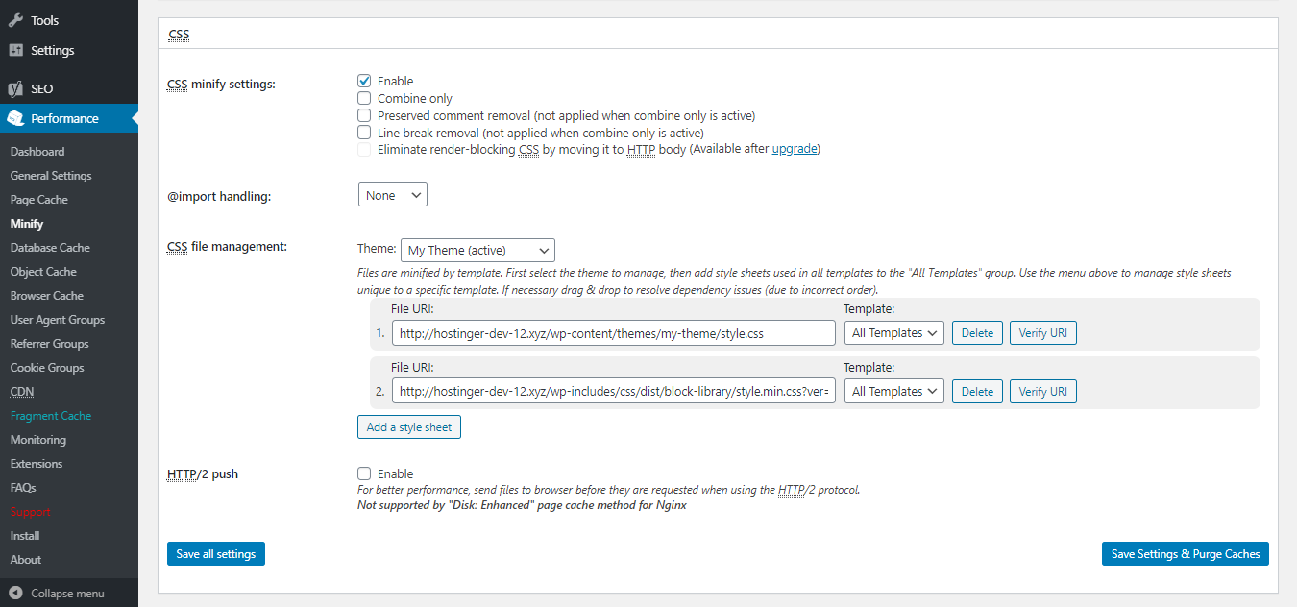This screenshot has width=1297, height=607.
Task: Verify URI of the second style sheet
Action: (1042, 391)
